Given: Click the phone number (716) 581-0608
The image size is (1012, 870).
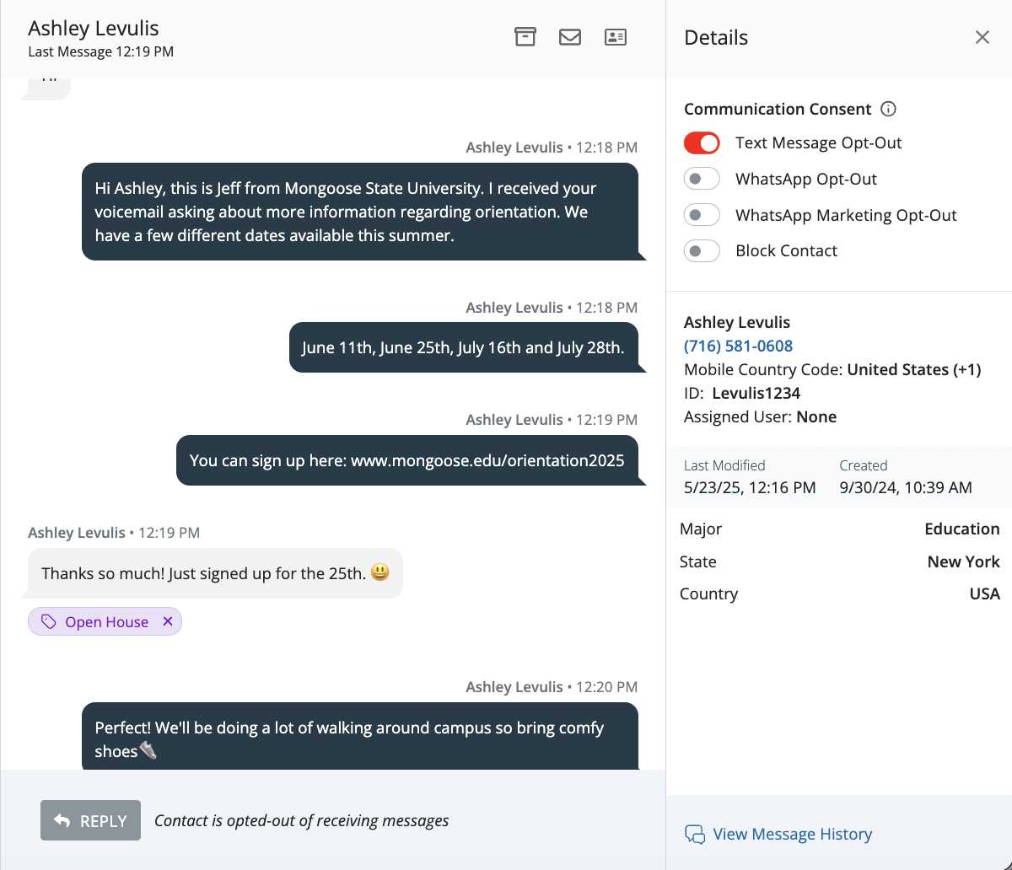Looking at the screenshot, I should point(738,346).
